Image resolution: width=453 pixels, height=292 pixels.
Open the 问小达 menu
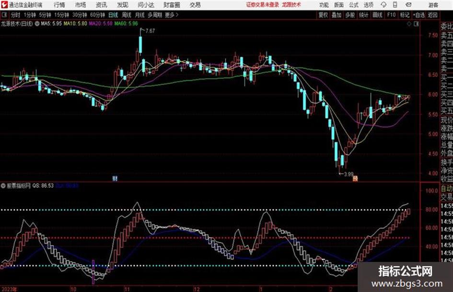tap(146, 5)
